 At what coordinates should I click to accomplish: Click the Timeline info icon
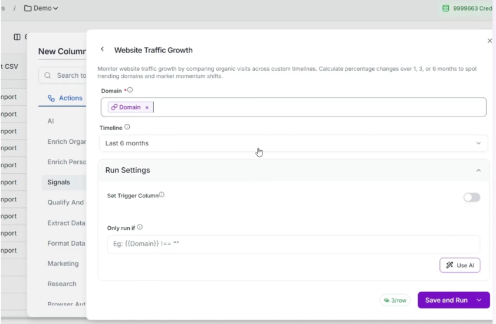(x=127, y=127)
